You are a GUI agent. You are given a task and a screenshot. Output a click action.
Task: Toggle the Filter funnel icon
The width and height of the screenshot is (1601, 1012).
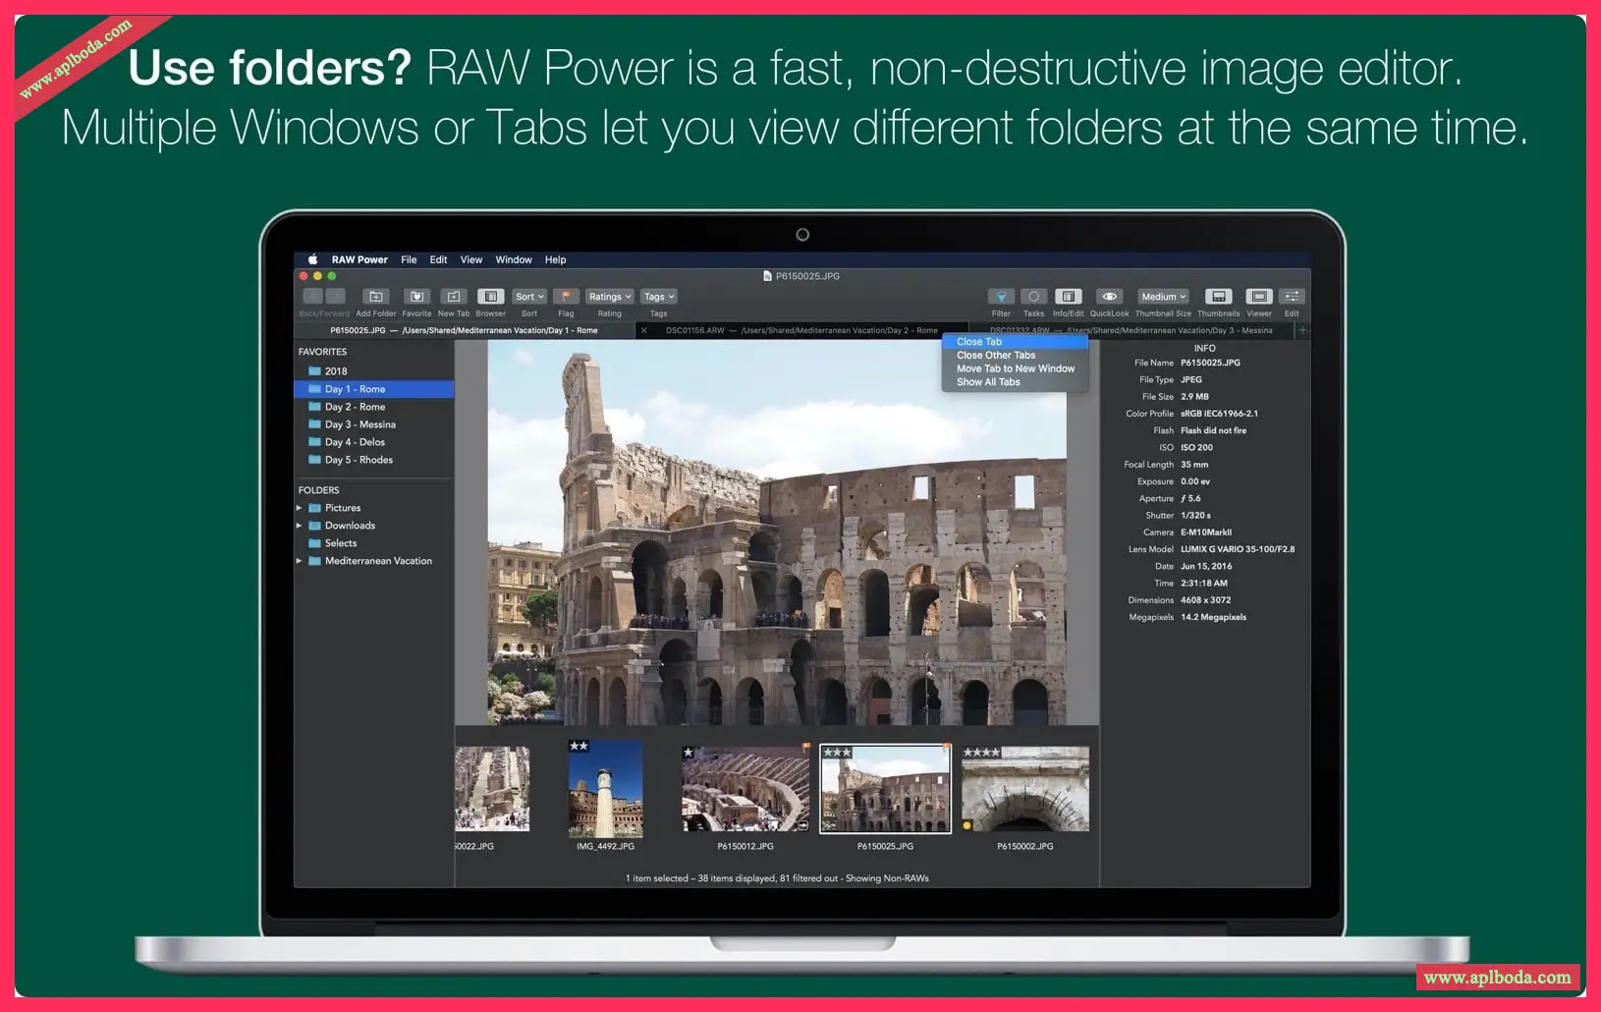point(1001,297)
